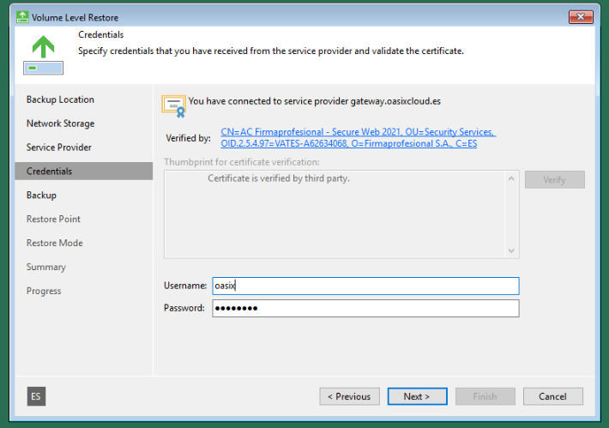Viewport: 609px width, 428px height.
Task: Click the Restore Point step
Action: (x=53, y=220)
